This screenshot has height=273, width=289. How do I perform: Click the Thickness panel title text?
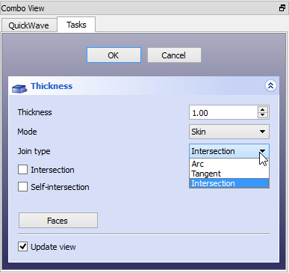(52, 86)
